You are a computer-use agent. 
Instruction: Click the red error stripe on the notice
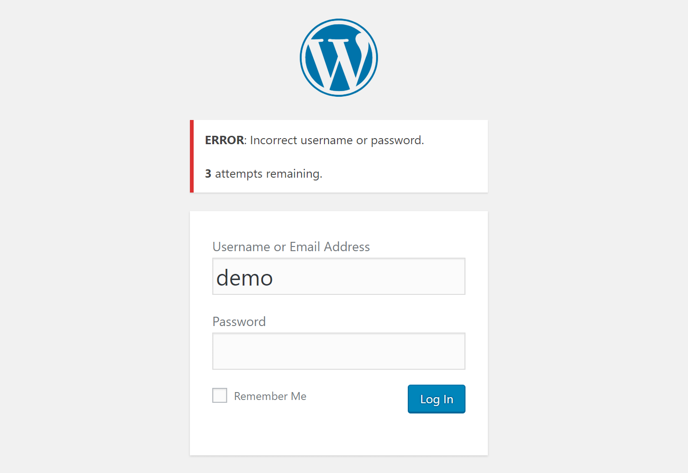coord(191,156)
